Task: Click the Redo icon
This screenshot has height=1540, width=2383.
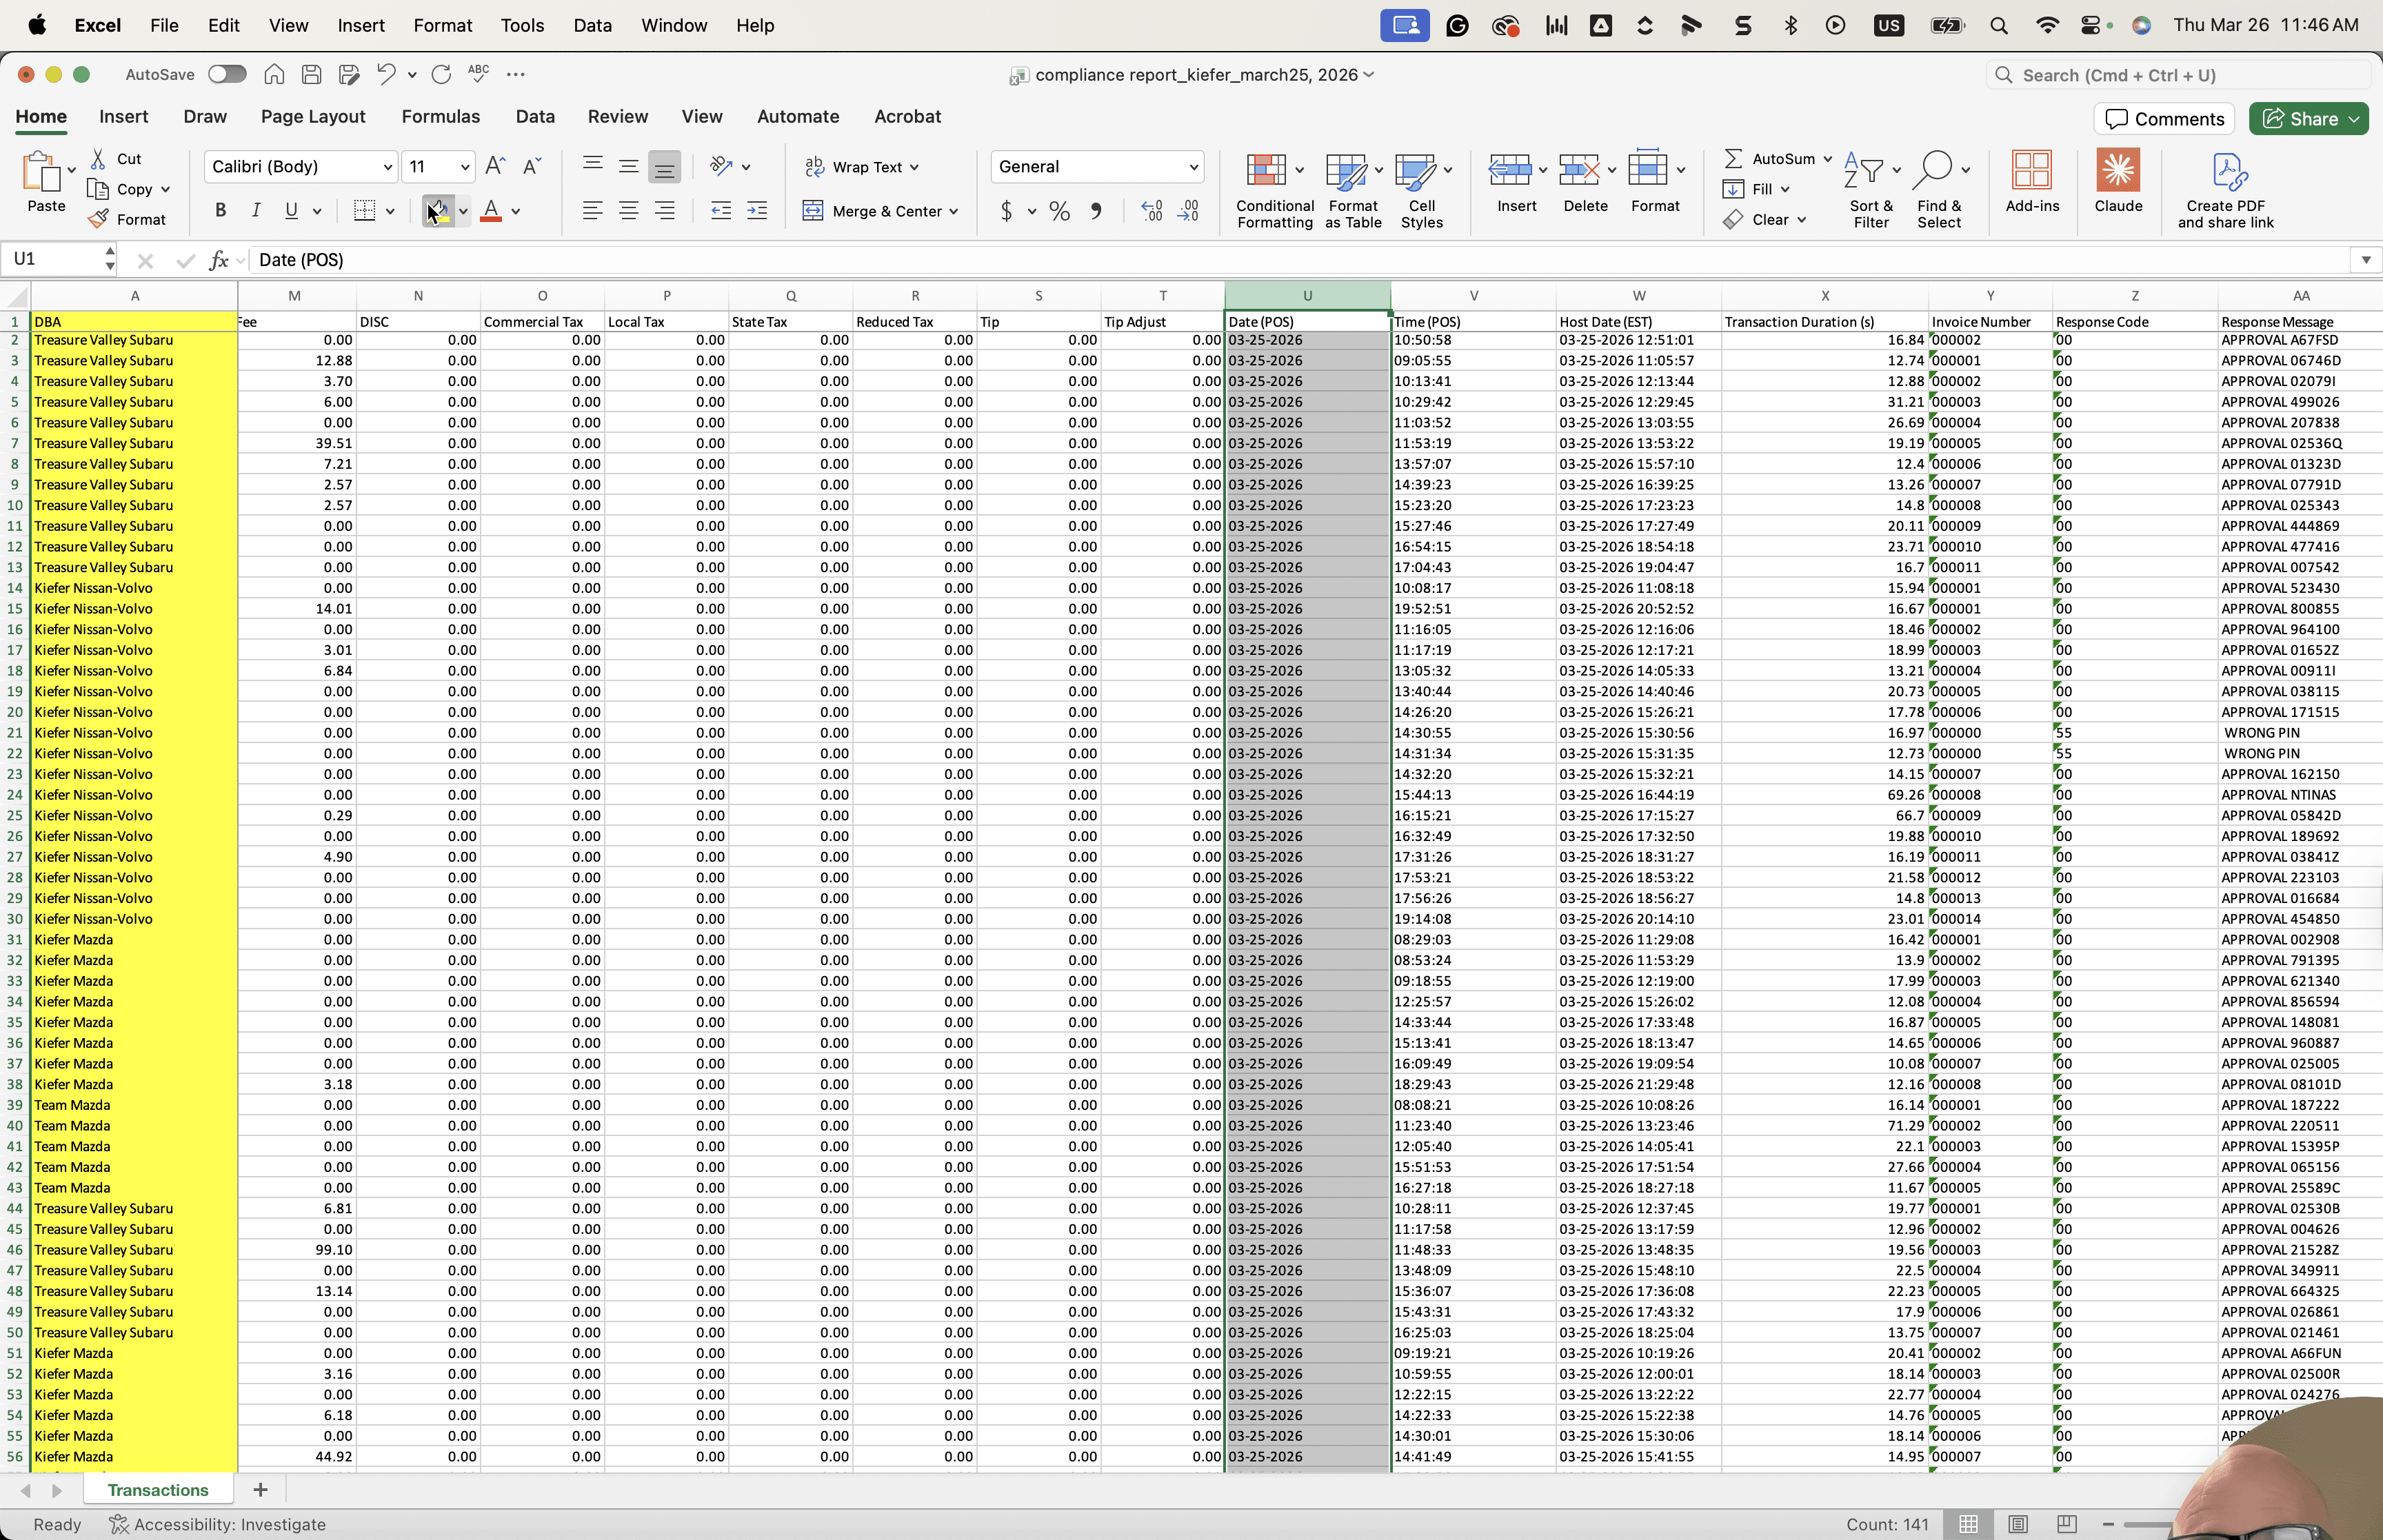Action: (441, 74)
